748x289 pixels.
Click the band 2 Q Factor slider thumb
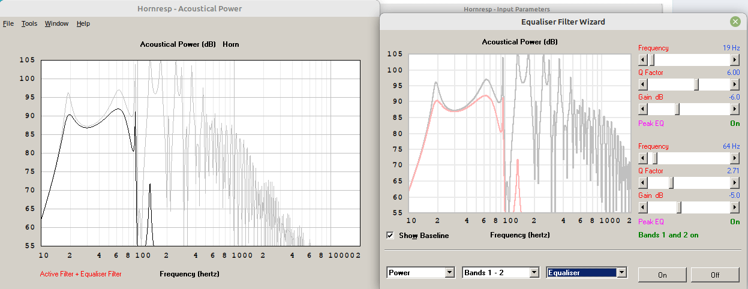[x=671, y=182]
